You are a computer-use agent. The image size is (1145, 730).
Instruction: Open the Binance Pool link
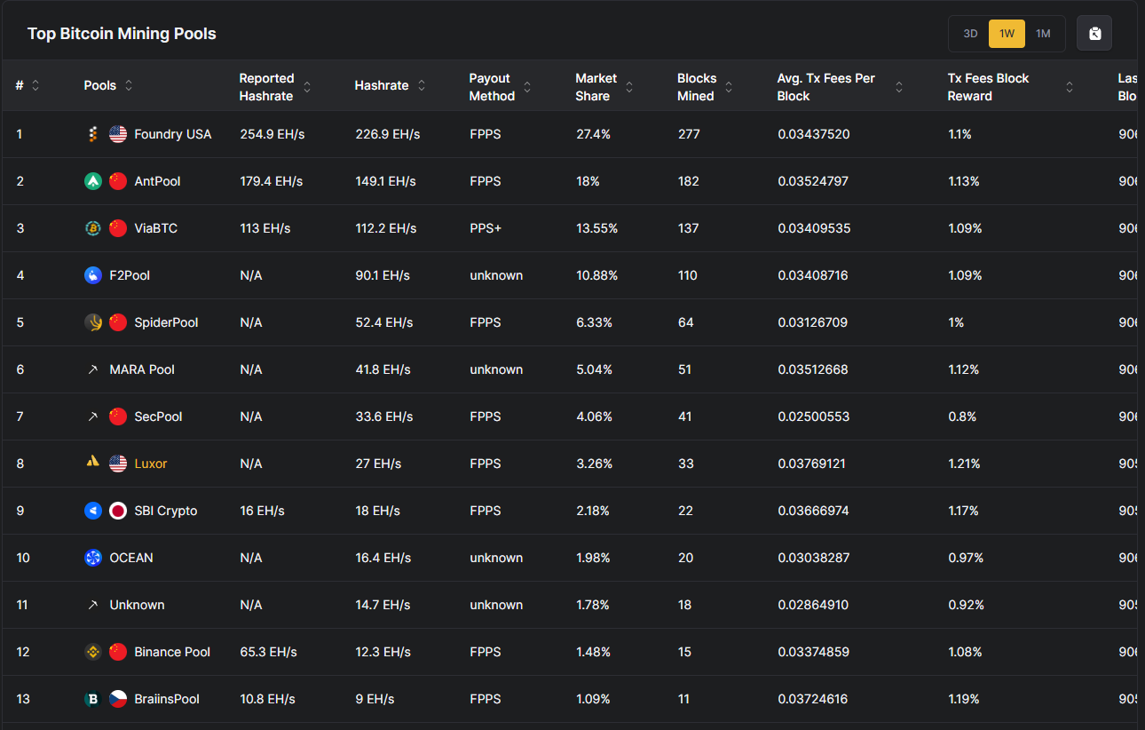coord(172,652)
